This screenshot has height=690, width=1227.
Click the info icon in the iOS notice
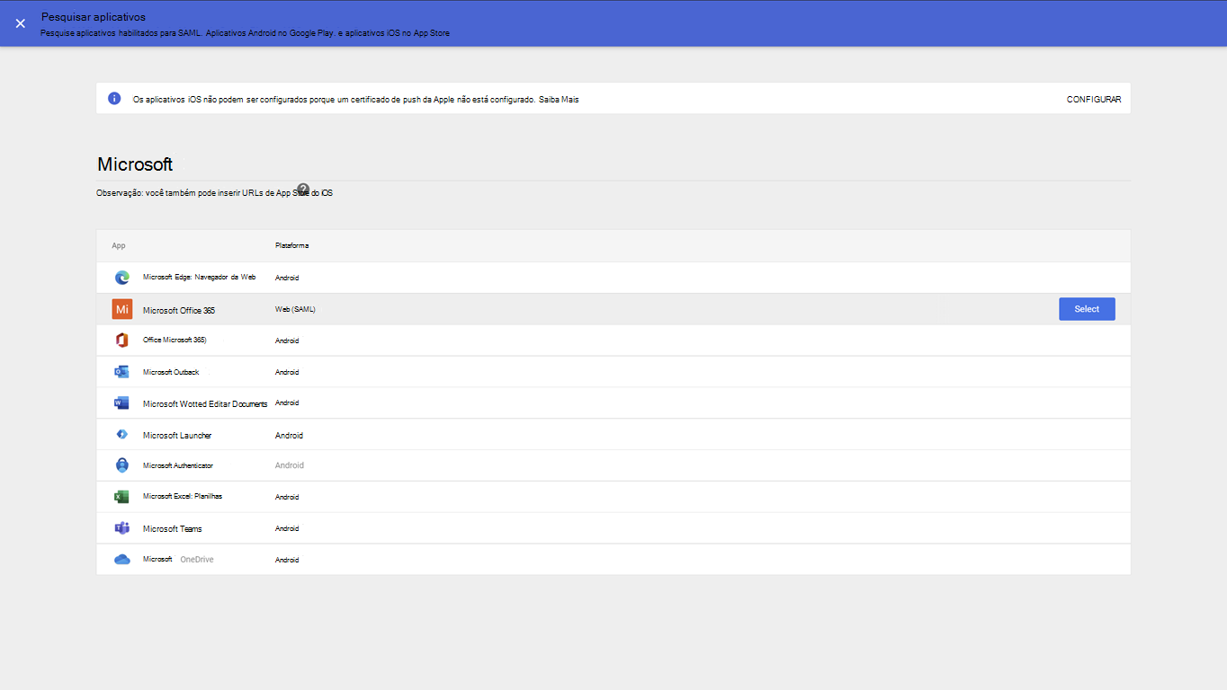pos(114,99)
